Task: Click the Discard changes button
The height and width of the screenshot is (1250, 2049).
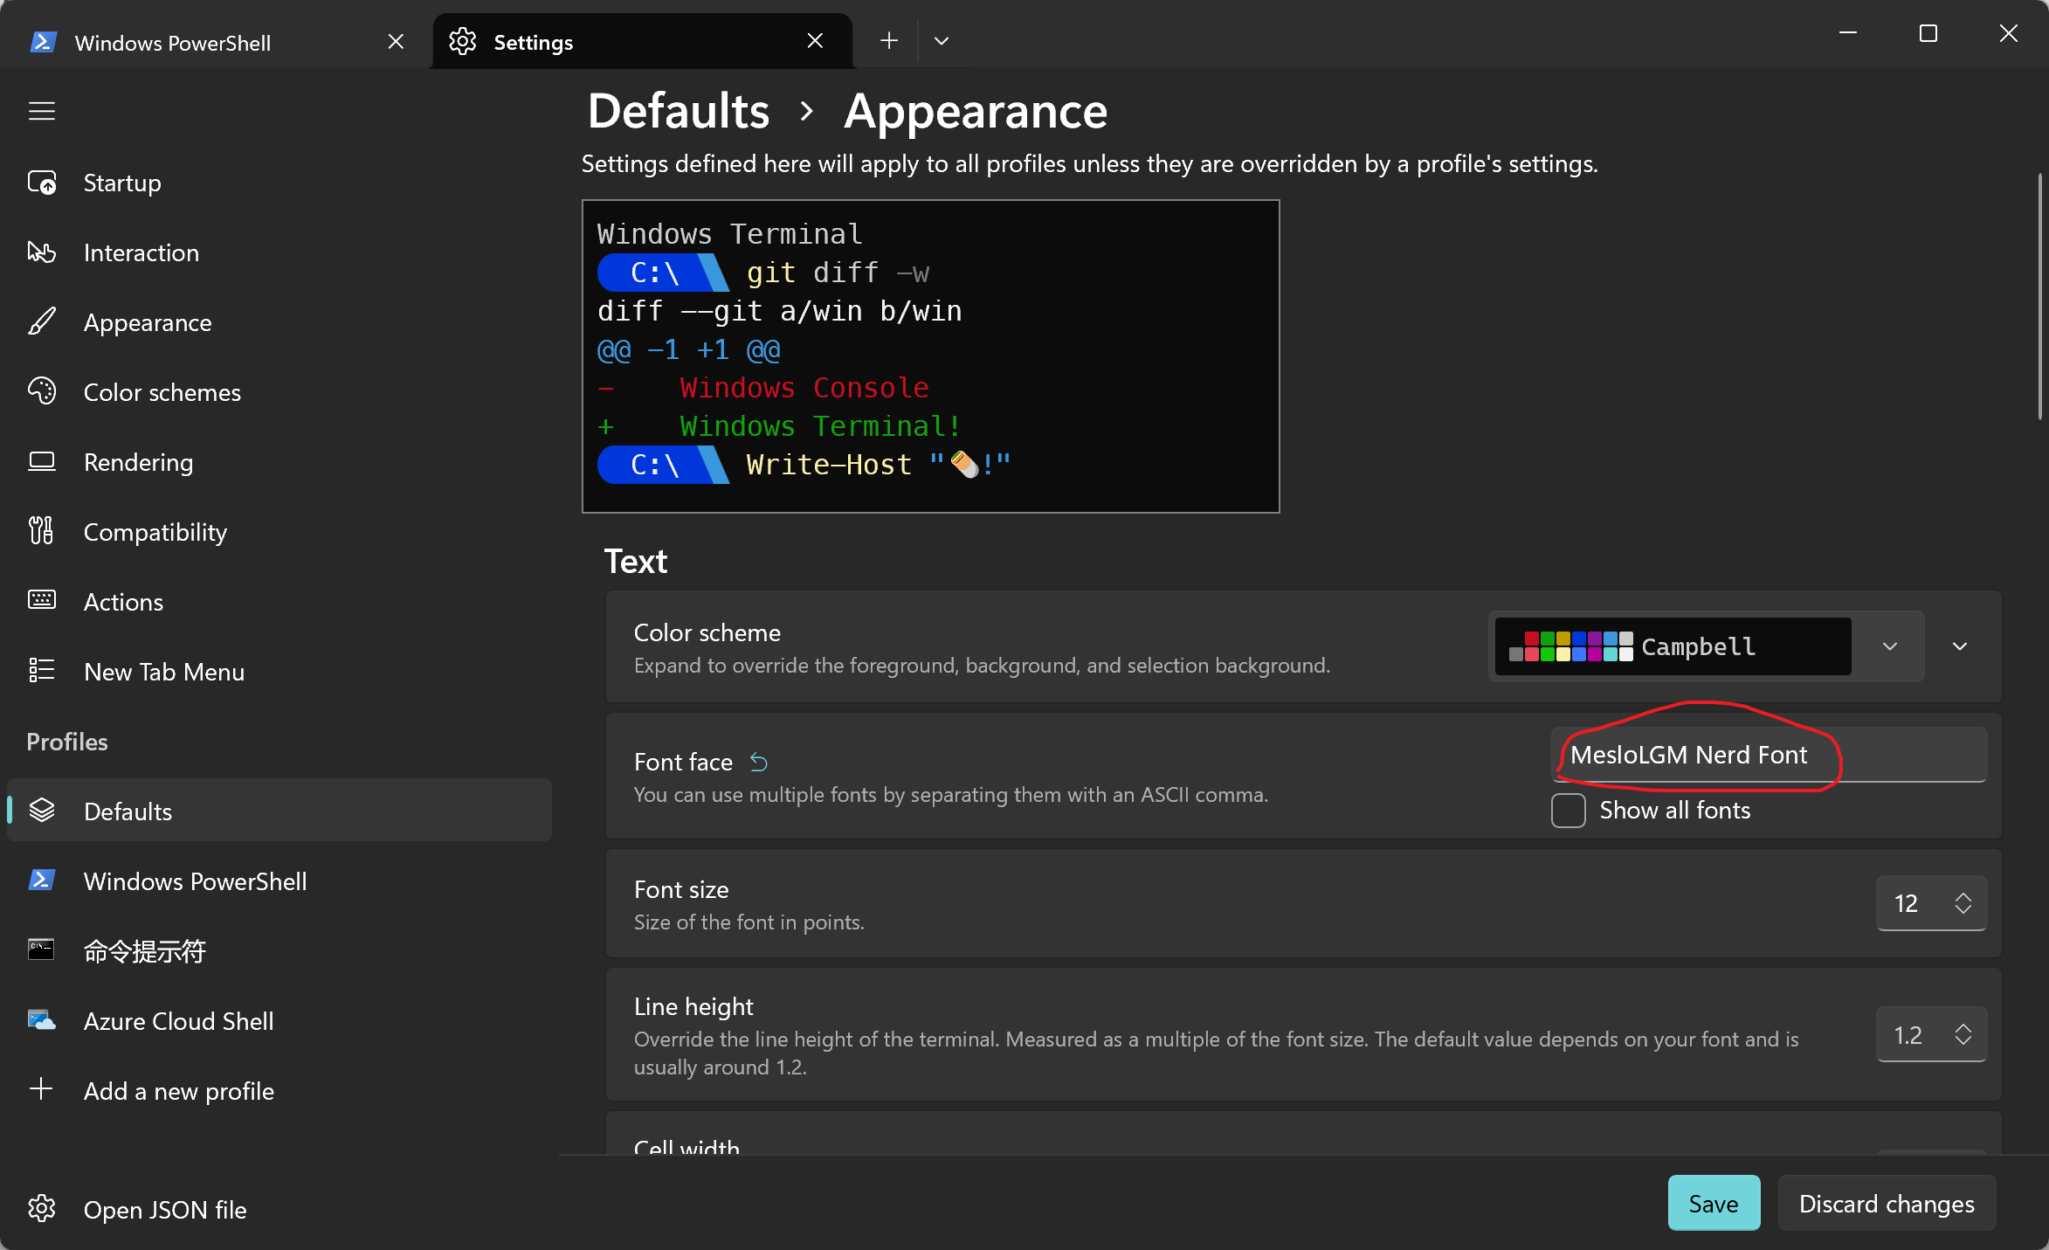Action: click(1886, 1204)
